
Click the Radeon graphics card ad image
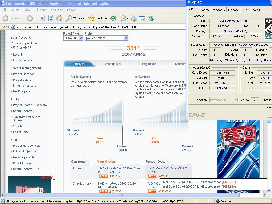coord(238,156)
